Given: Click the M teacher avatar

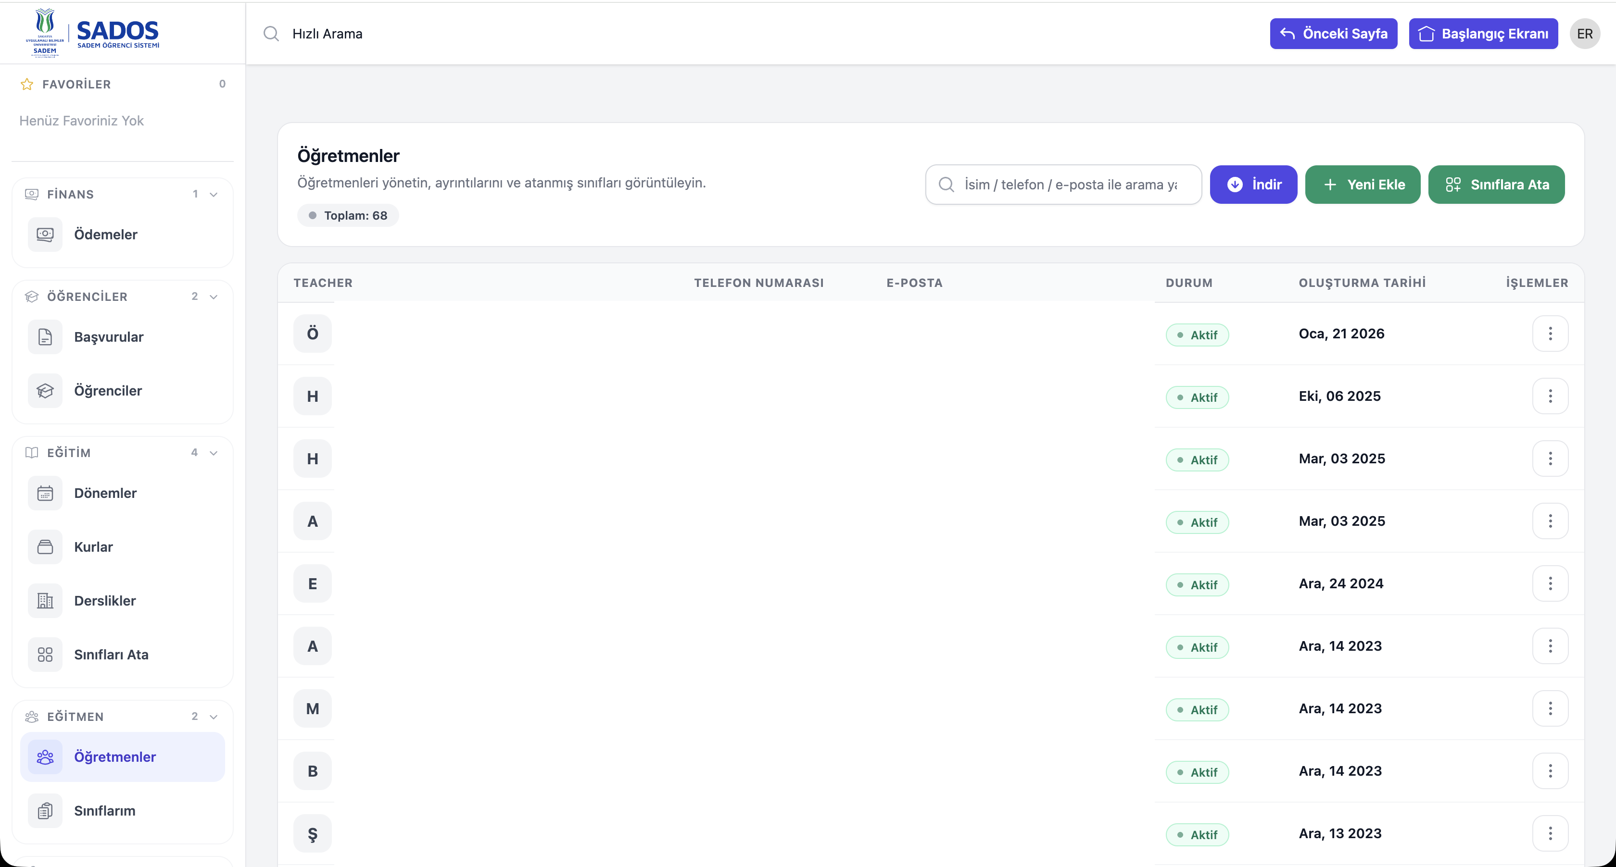Looking at the screenshot, I should (x=313, y=708).
